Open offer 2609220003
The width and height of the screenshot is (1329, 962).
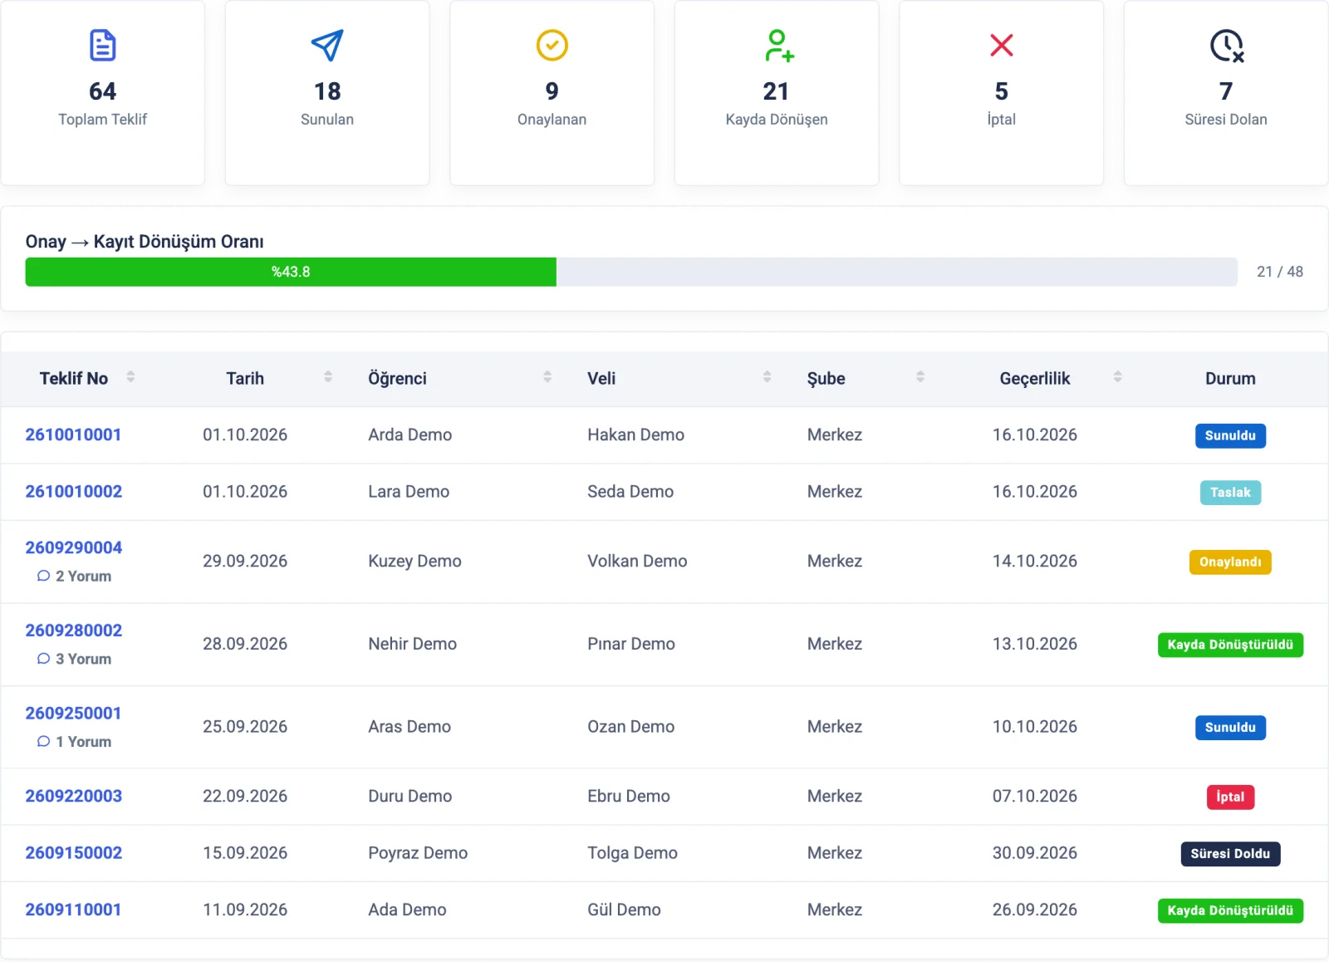pyautogui.click(x=73, y=796)
